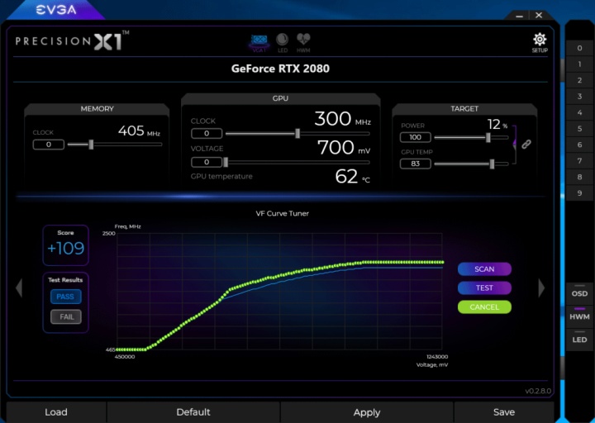Open the SETUP gear icon
The image size is (595, 423).
[x=539, y=42]
